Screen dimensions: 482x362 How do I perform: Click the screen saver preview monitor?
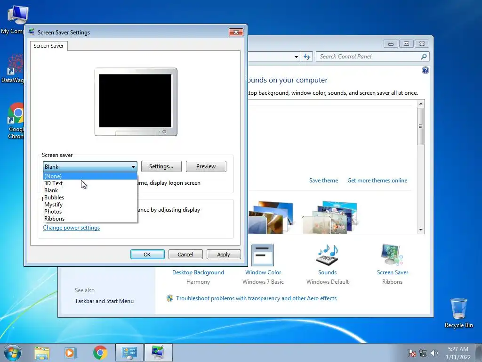[136, 102]
